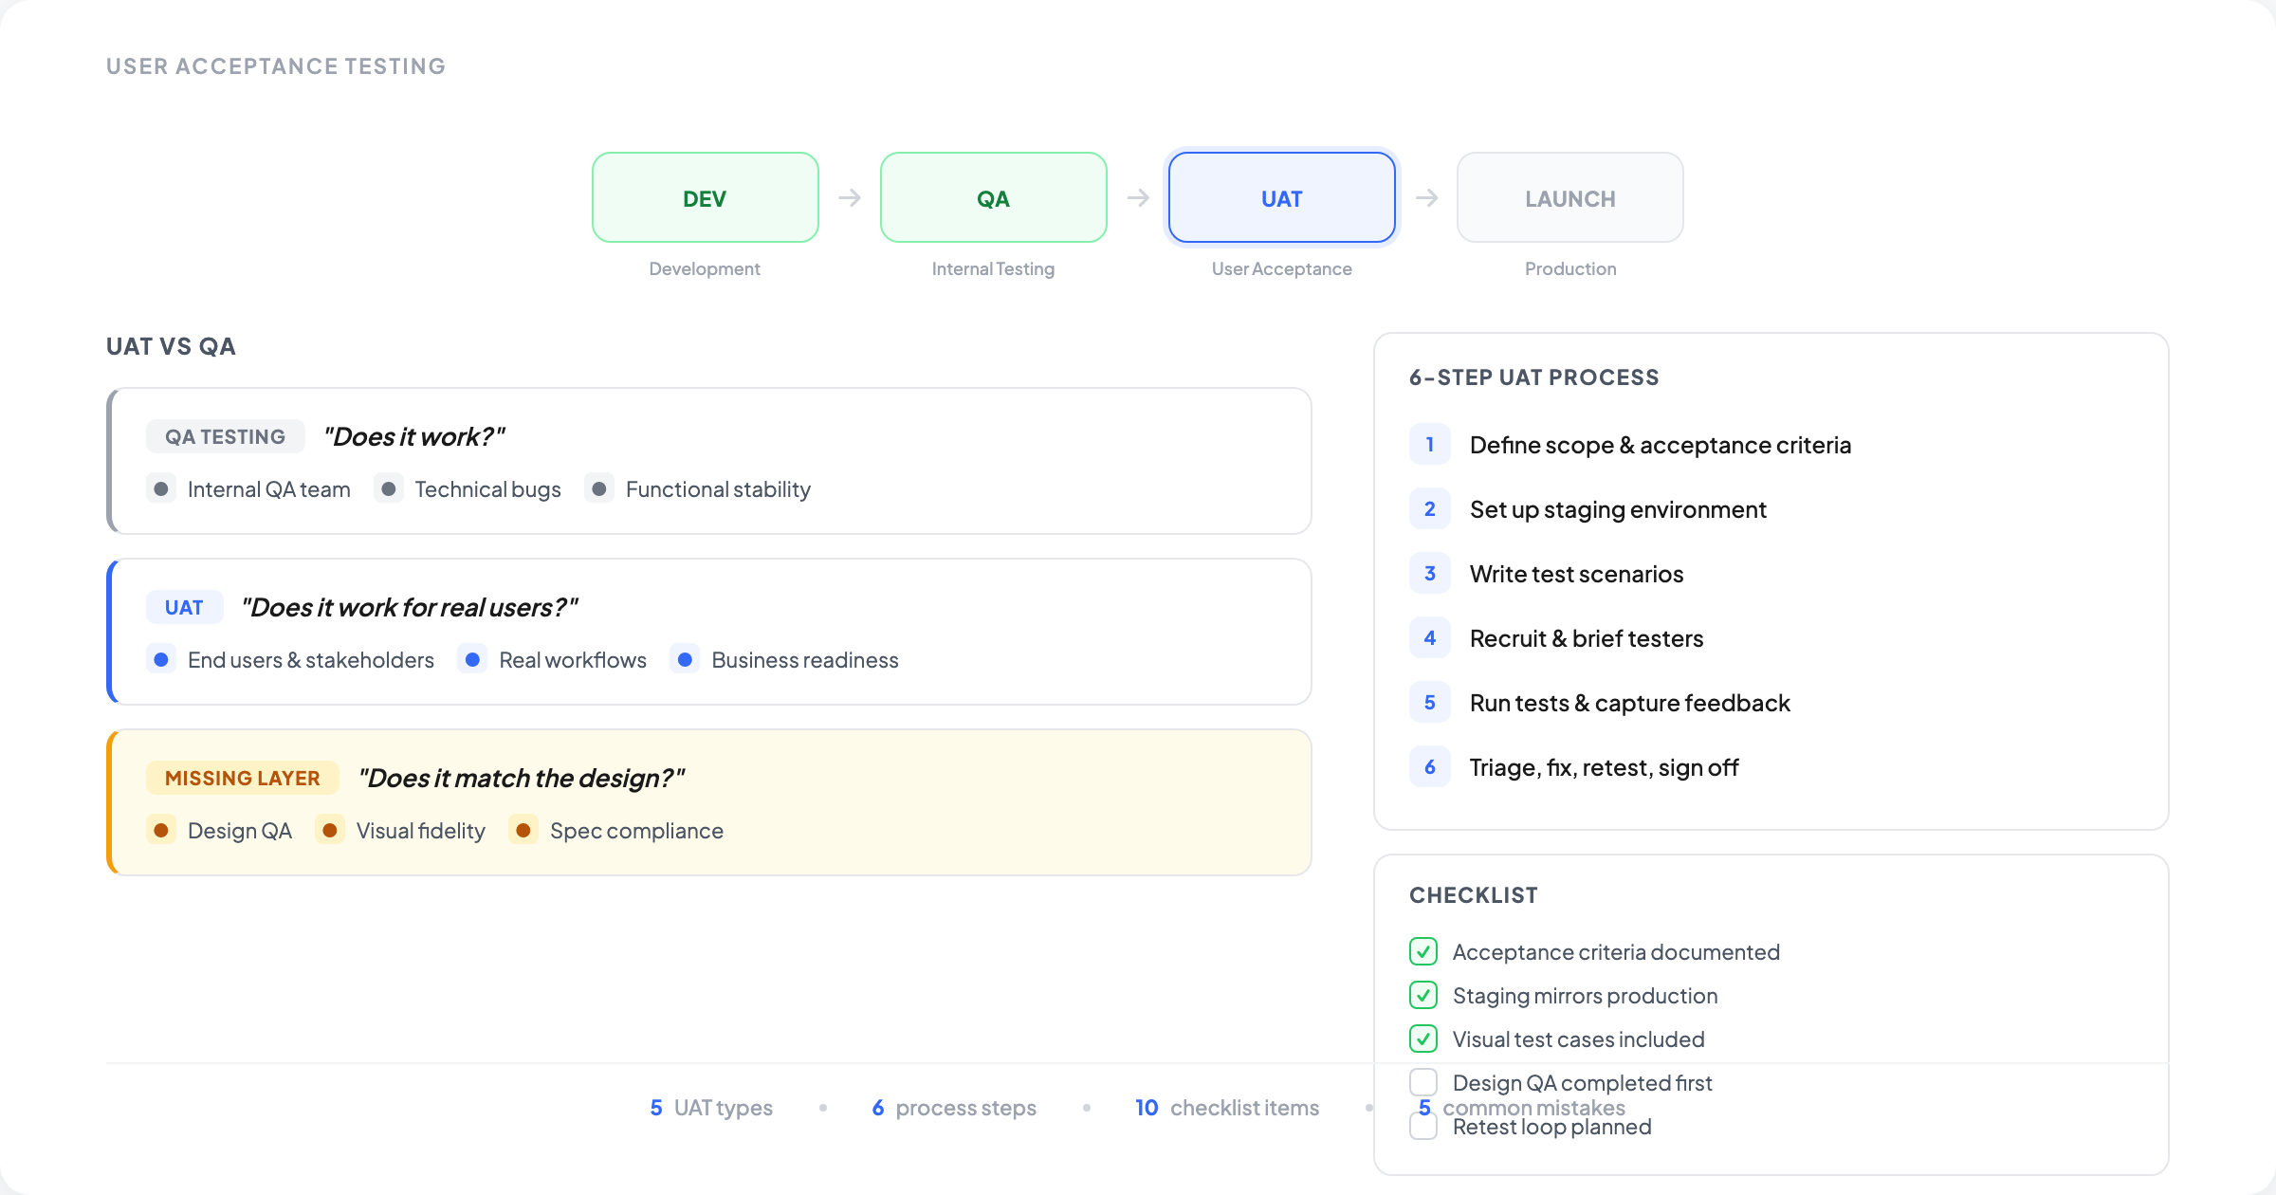Click the LAUNCH stage box
This screenshot has width=2276, height=1195.
(x=1569, y=197)
